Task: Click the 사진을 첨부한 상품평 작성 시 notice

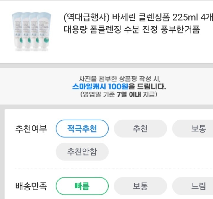Action: click(120, 79)
